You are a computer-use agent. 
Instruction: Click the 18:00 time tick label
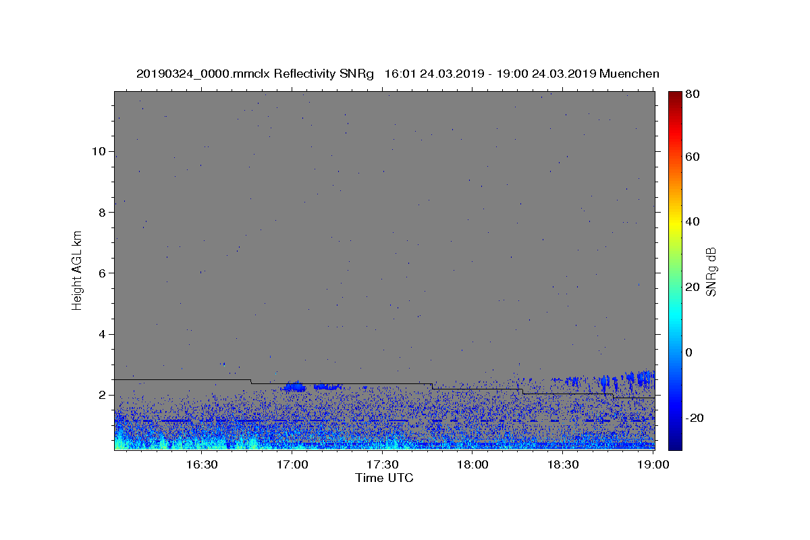[x=473, y=464]
